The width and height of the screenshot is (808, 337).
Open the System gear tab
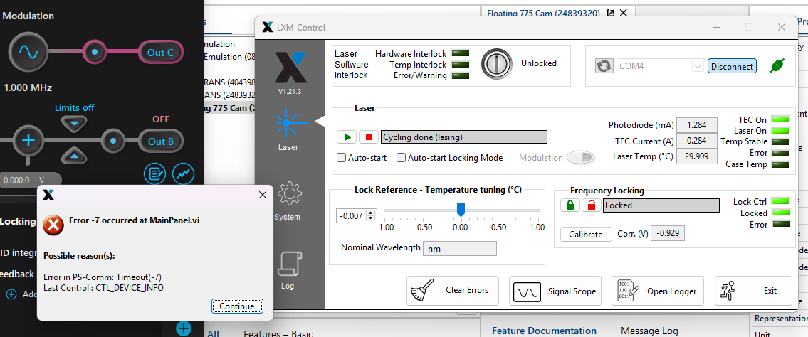click(288, 200)
